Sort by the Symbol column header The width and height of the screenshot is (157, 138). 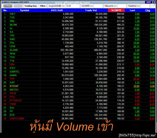(x=25, y=10)
